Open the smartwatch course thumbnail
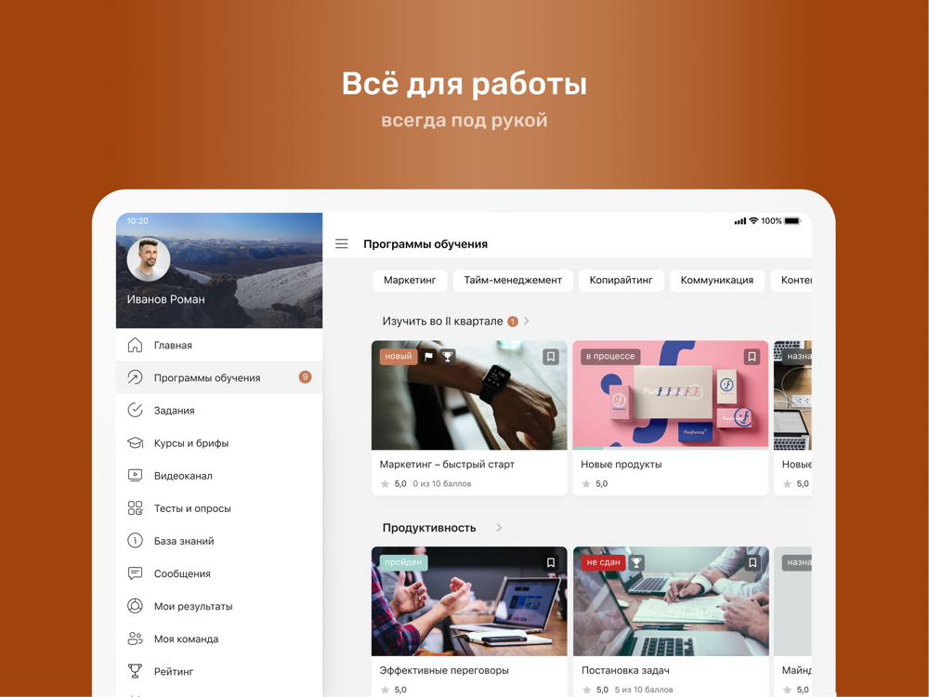Viewport: 929px width, 697px height. coord(468,395)
